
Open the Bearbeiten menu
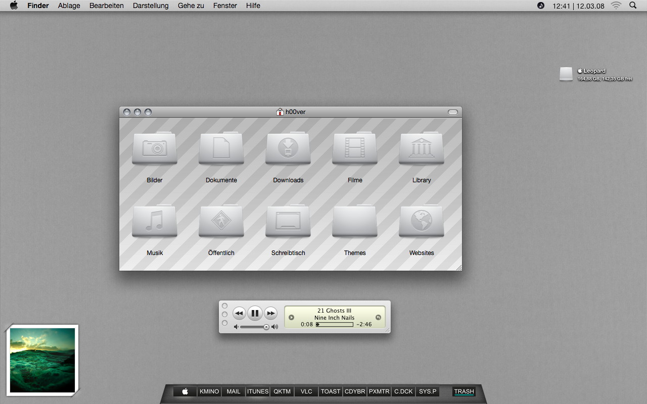coord(107,6)
